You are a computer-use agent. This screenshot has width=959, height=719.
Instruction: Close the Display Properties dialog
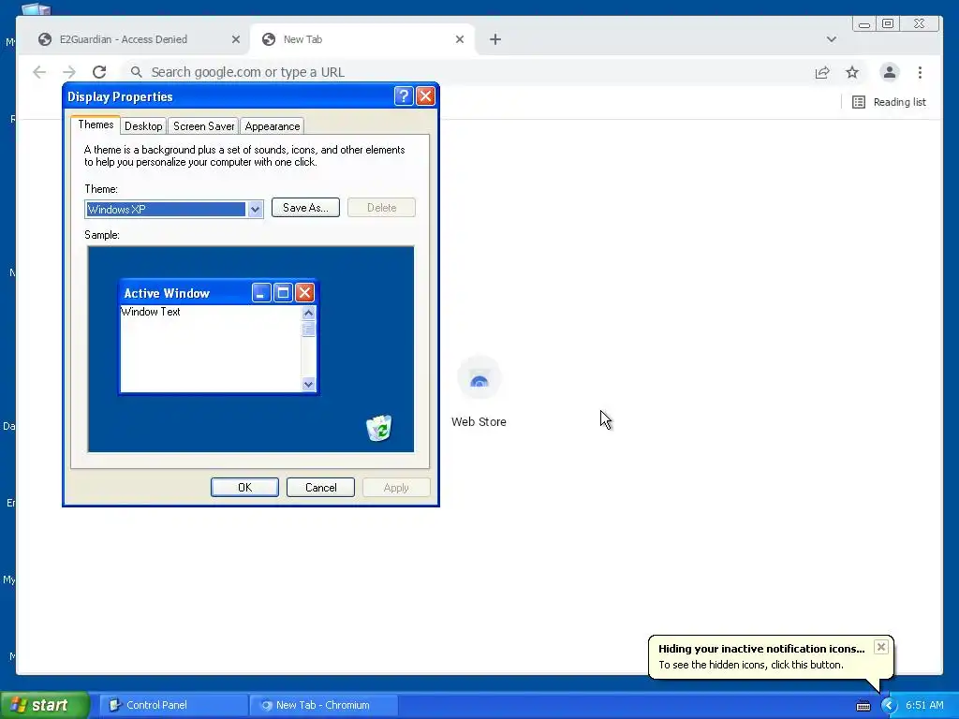[425, 96]
